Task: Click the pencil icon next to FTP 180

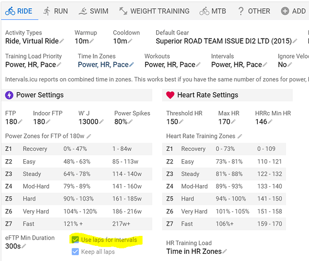Action: [x=20, y=122]
